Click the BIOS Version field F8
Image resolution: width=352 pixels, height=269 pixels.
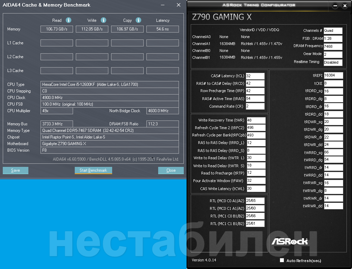[110, 150]
